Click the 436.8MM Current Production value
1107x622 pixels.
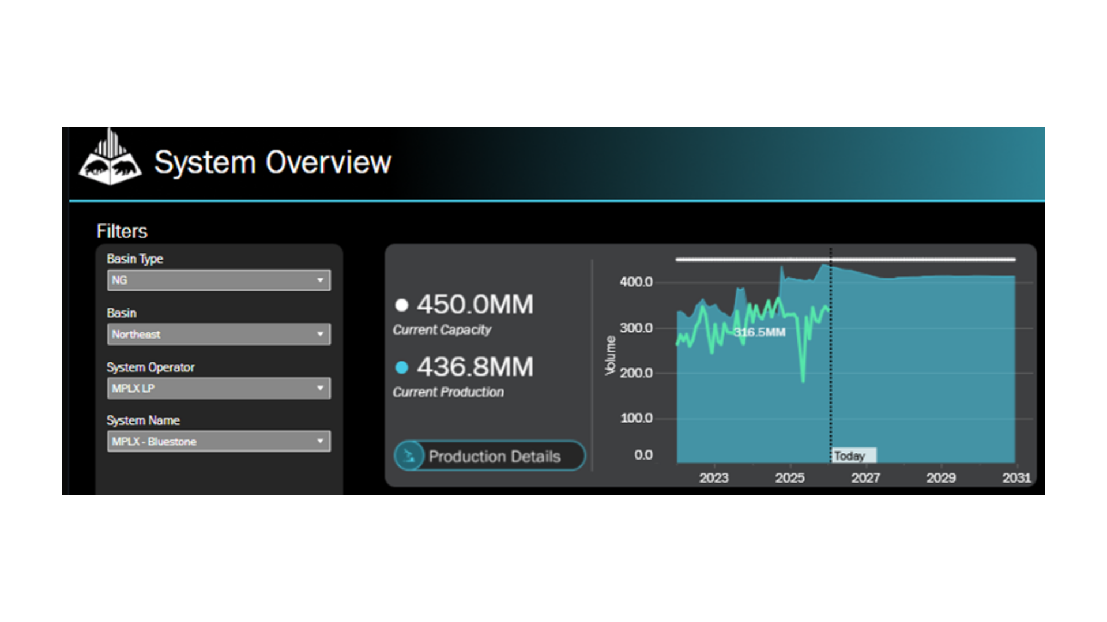(x=475, y=367)
